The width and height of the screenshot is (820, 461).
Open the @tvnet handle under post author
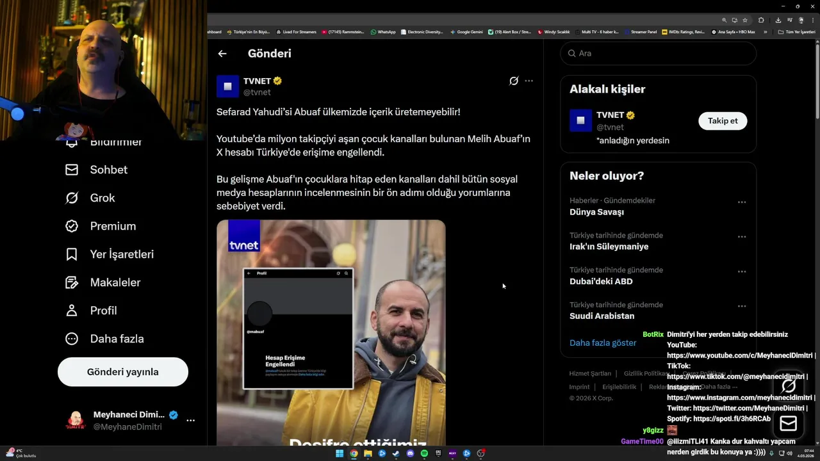257,92
